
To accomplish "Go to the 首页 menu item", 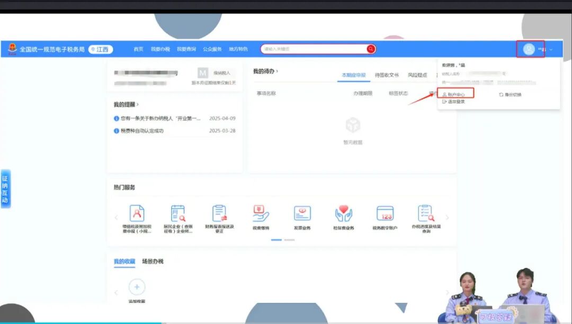I will [138, 49].
